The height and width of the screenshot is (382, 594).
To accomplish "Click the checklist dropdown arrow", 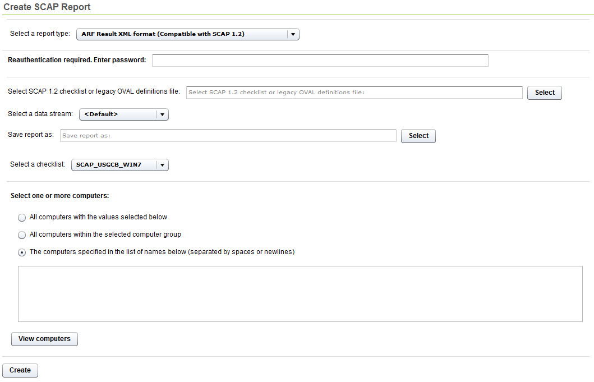I will (x=162, y=164).
